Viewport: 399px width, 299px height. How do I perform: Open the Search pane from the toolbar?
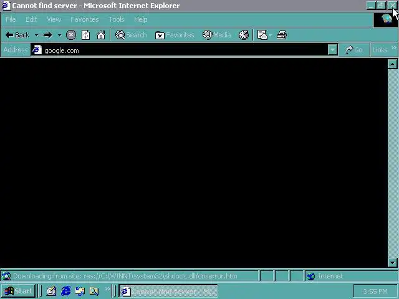tap(131, 35)
